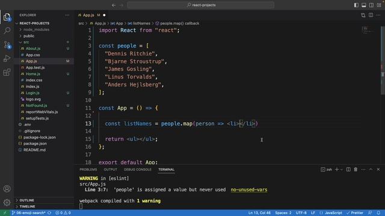This screenshot has width=385, height=216.
Task: Toggle the secondary side bar layout icon
Action: (372, 5)
